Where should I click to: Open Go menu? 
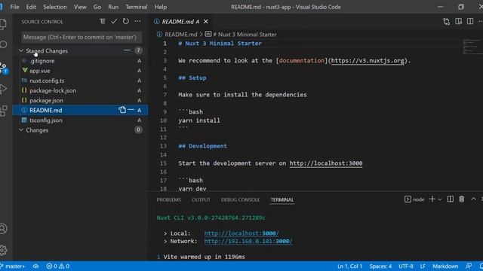(x=97, y=7)
